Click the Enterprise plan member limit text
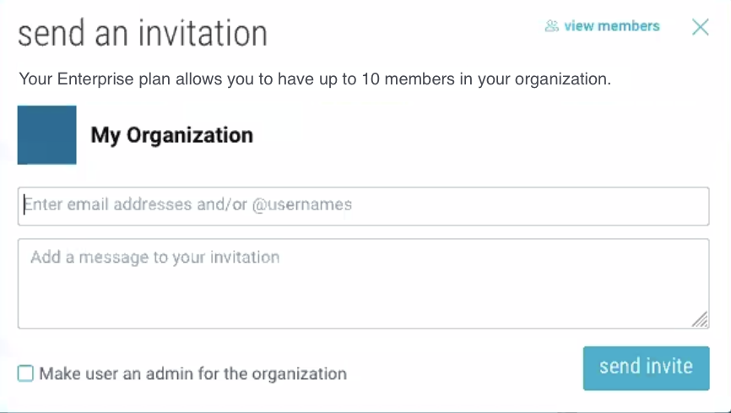Image resolution: width=731 pixels, height=413 pixels. 315,79
